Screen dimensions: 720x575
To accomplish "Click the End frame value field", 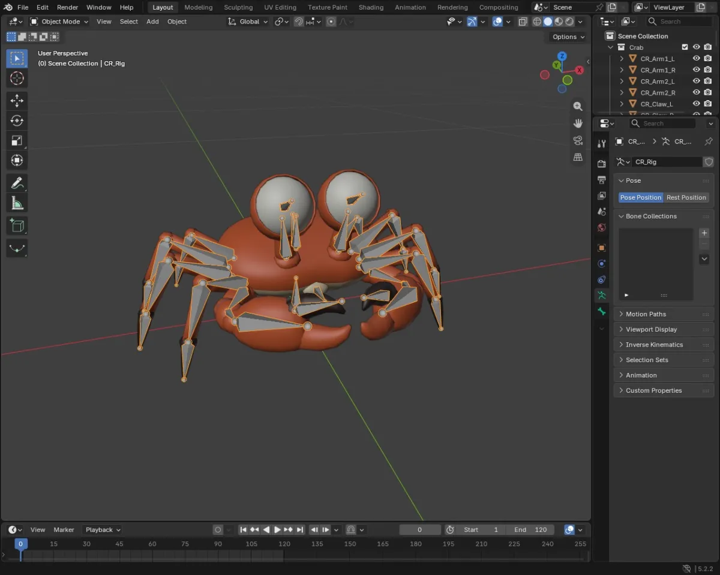I will tap(530, 529).
